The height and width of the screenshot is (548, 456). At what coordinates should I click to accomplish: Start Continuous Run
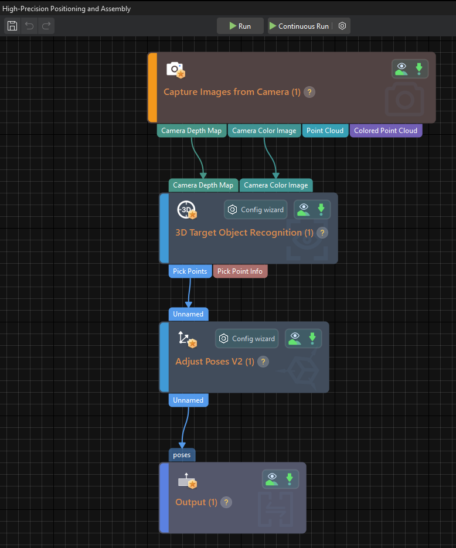point(299,26)
